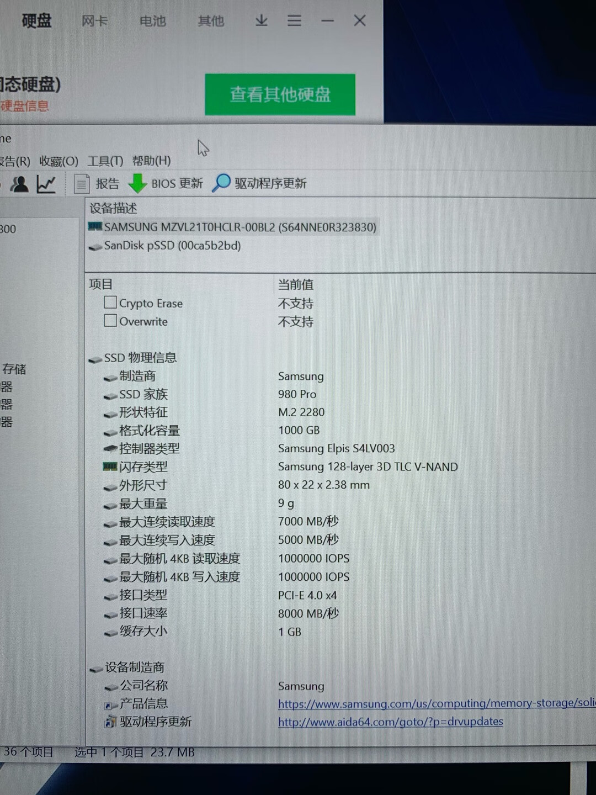Screen dimensions: 596x795
Task: Click the 报告 toolbar button label
Action: click(108, 184)
